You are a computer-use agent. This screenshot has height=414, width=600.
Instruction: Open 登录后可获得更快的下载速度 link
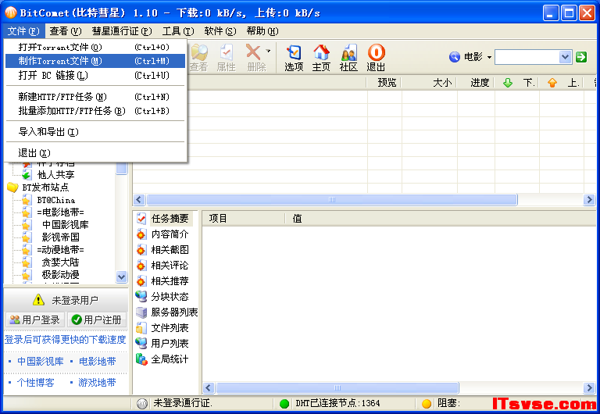(x=66, y=339)
